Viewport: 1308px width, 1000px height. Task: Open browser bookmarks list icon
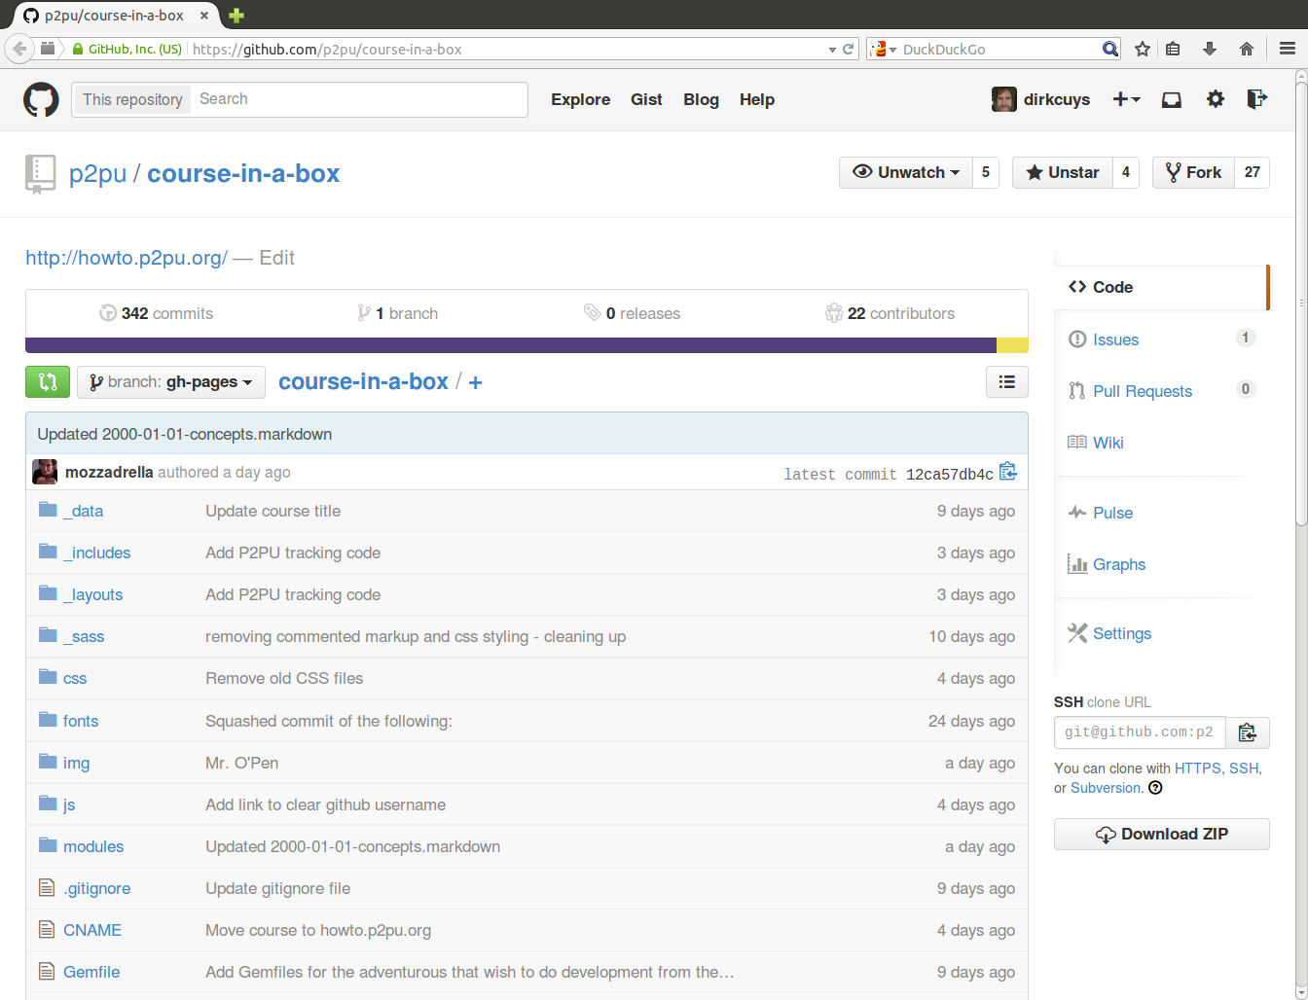click(1173, 49)
